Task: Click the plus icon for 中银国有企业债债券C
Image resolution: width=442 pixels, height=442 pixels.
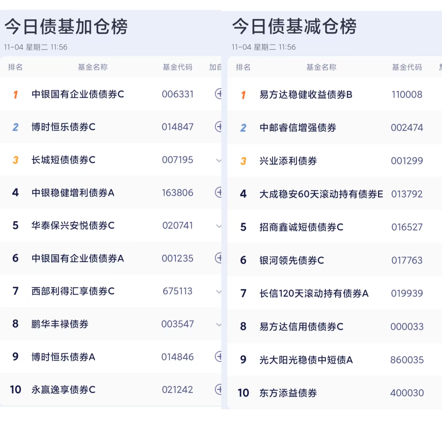Action: tap(218, 94)
